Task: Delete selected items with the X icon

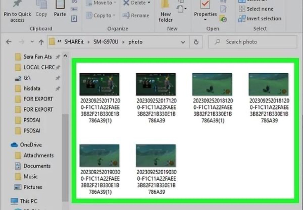Action: [x=126, y=3]
